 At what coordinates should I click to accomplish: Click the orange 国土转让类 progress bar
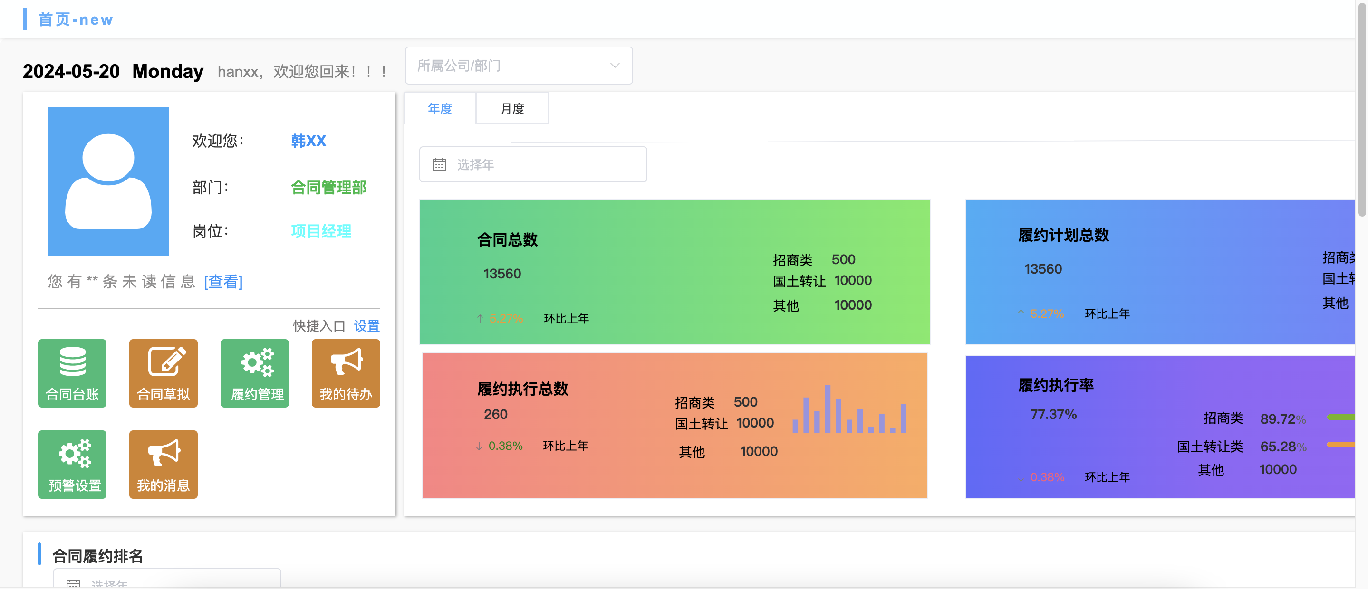click(x=1341, y=445)
